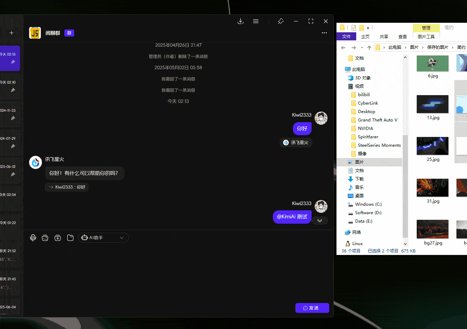Click Kiwi2333 avatar beside @KimiAi message

tap(321, 206)
